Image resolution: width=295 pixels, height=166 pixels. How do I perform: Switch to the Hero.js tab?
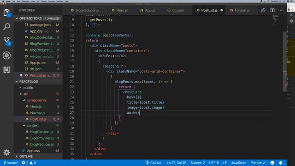pos(120,10)
